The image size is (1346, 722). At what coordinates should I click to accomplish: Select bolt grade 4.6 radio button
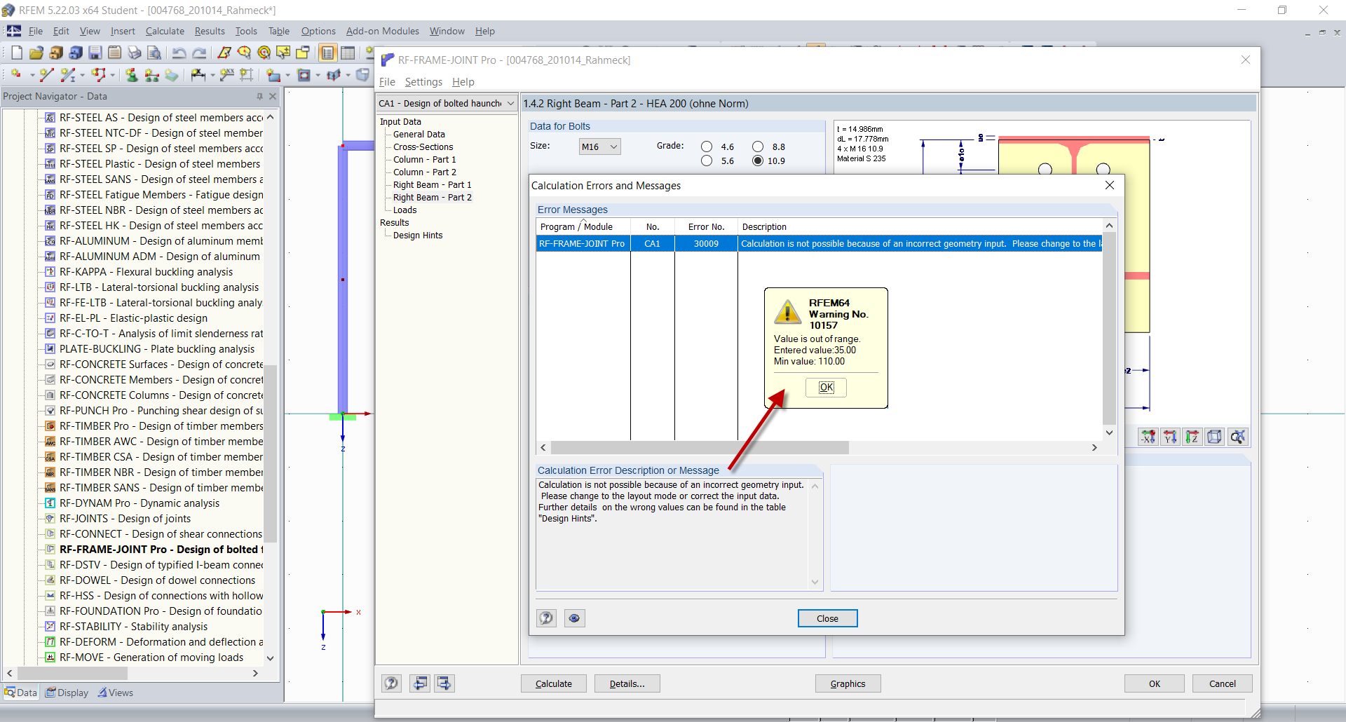[707, 147]
